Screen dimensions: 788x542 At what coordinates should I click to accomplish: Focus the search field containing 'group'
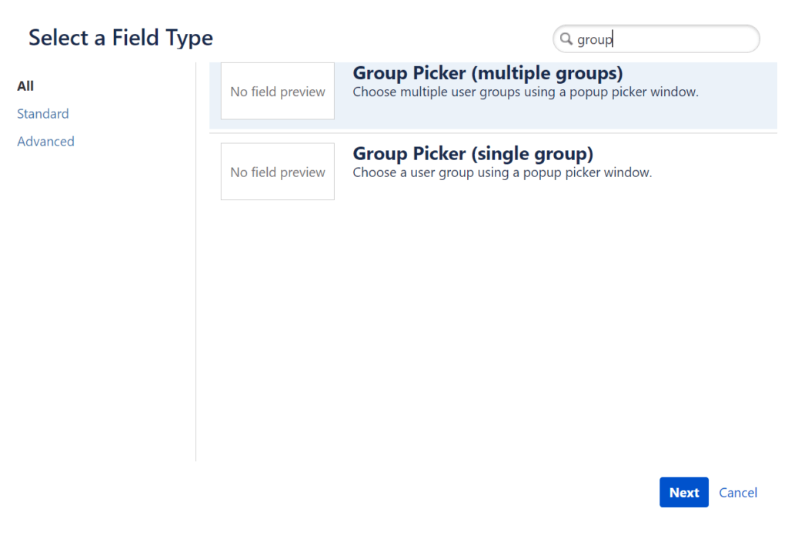(662, 39)
